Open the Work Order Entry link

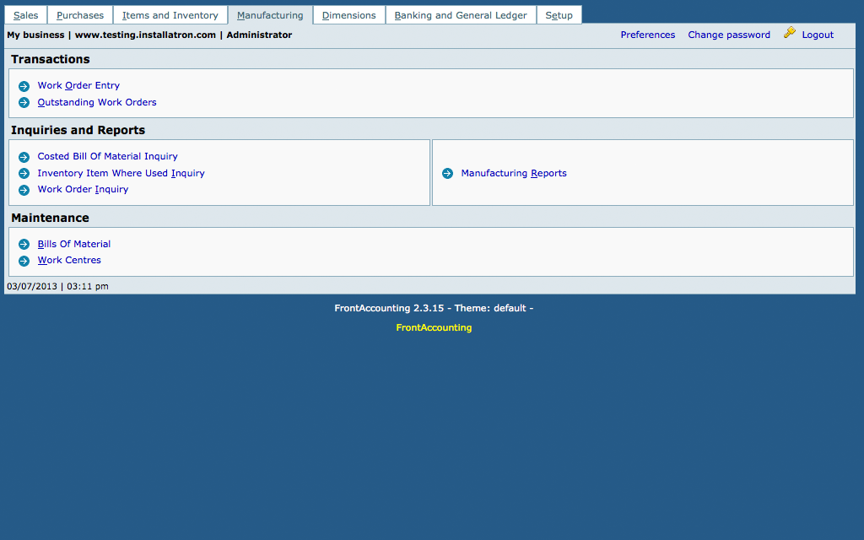(78, 86)
